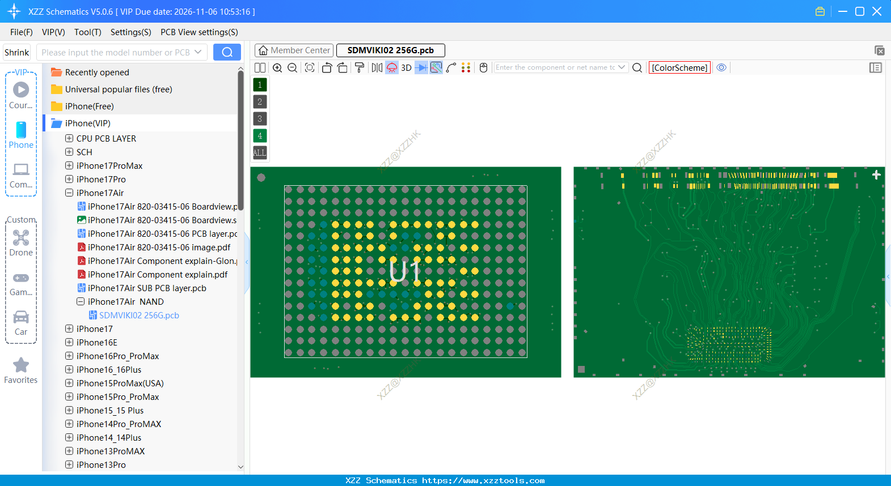Switch to 3D view

[x=406, y=68]
